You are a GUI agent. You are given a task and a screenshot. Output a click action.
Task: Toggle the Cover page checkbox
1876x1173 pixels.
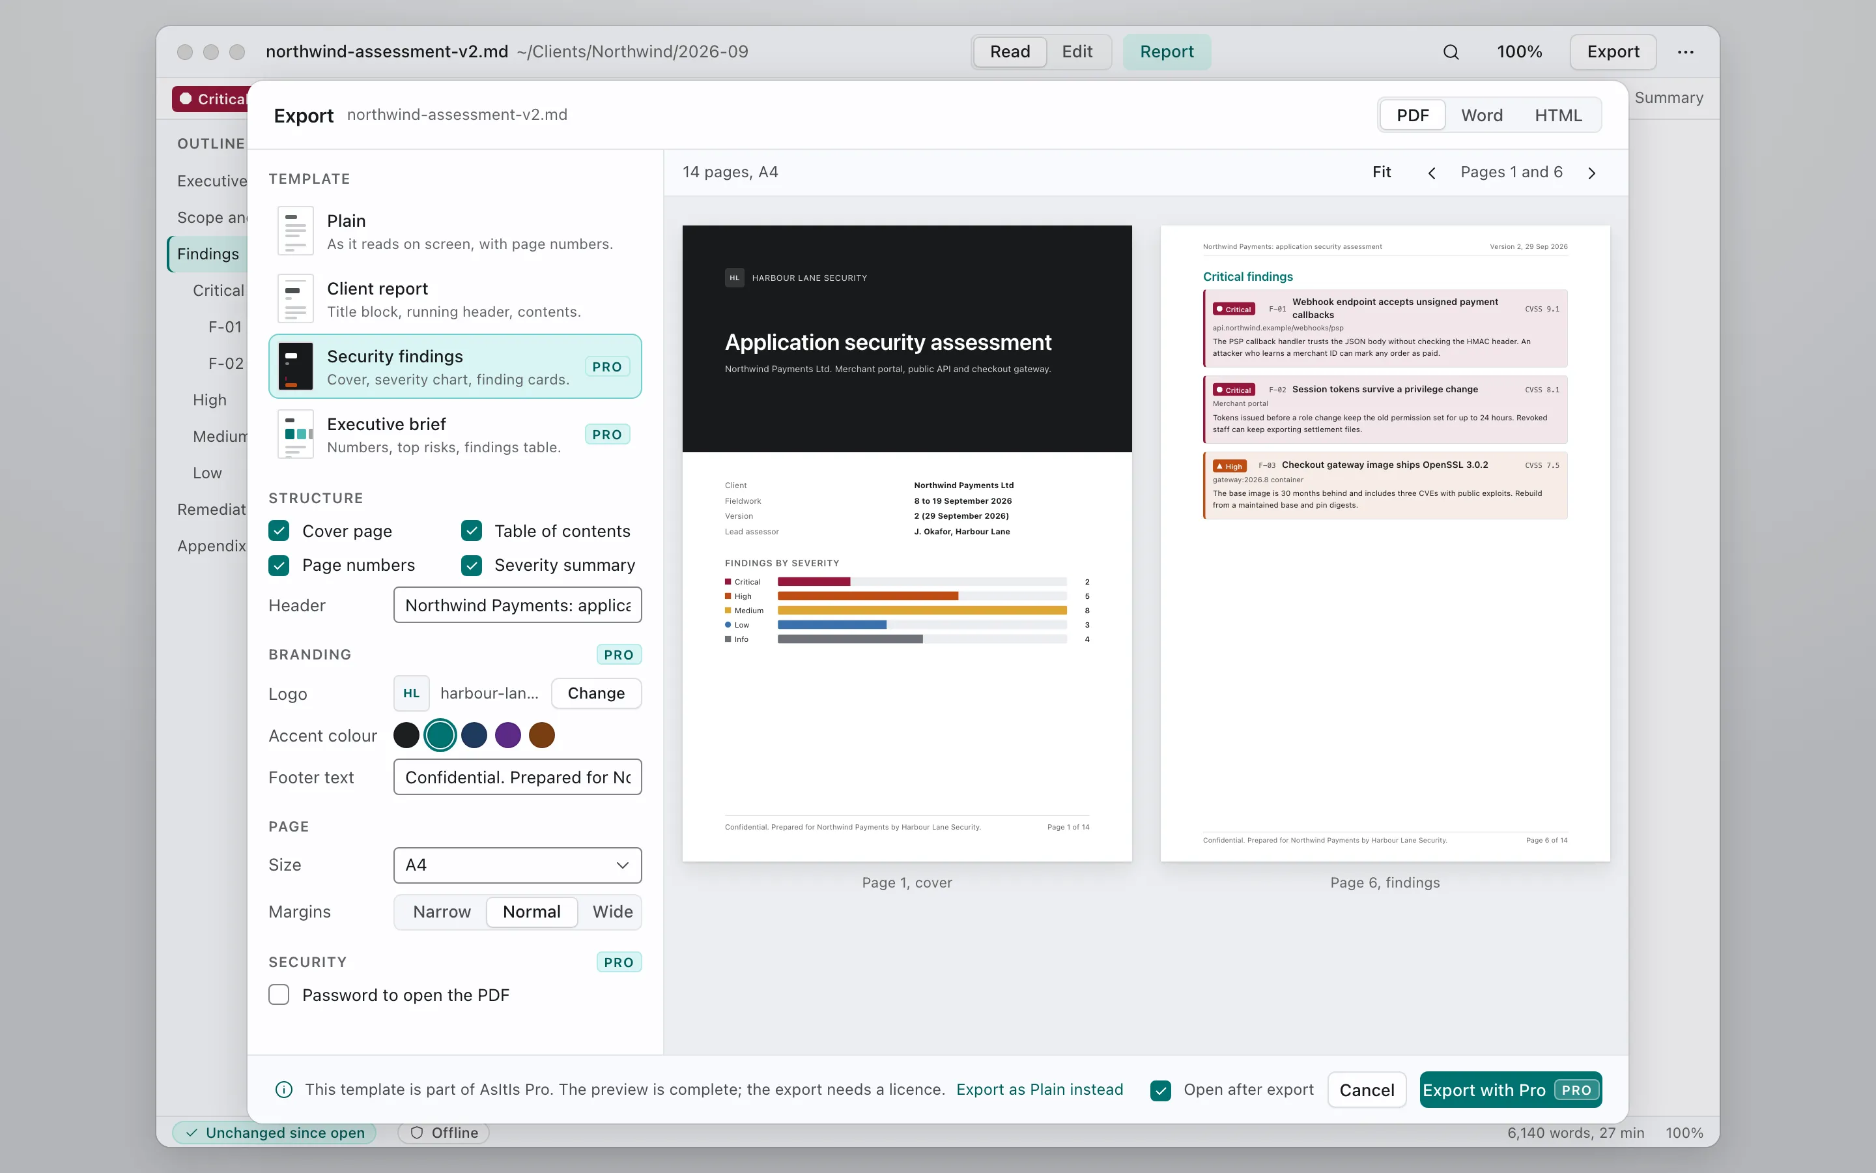[x=279, y=531]
